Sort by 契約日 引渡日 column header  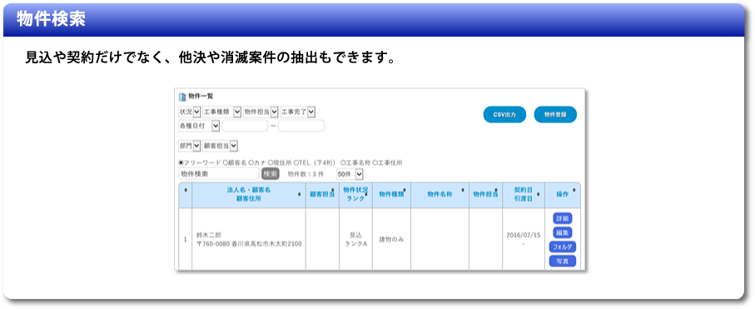(x=524, y=195)
